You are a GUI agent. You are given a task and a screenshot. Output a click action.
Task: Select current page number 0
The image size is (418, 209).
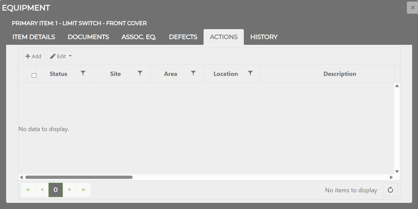coord(56,190)
